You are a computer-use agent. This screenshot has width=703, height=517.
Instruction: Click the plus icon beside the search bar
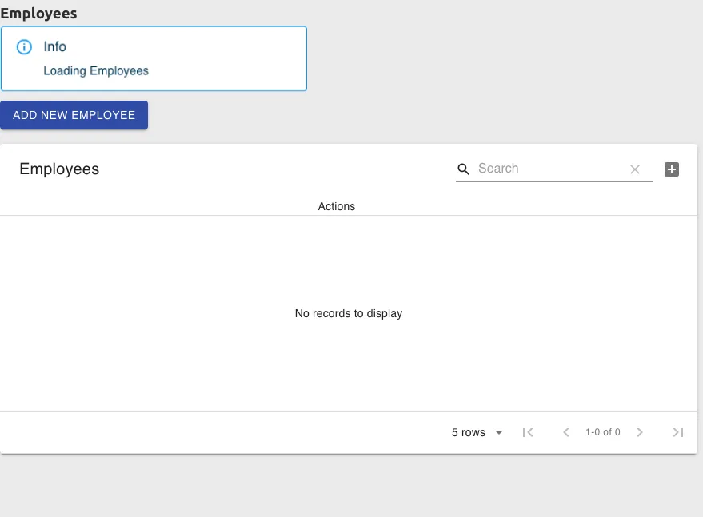point(672,169)
